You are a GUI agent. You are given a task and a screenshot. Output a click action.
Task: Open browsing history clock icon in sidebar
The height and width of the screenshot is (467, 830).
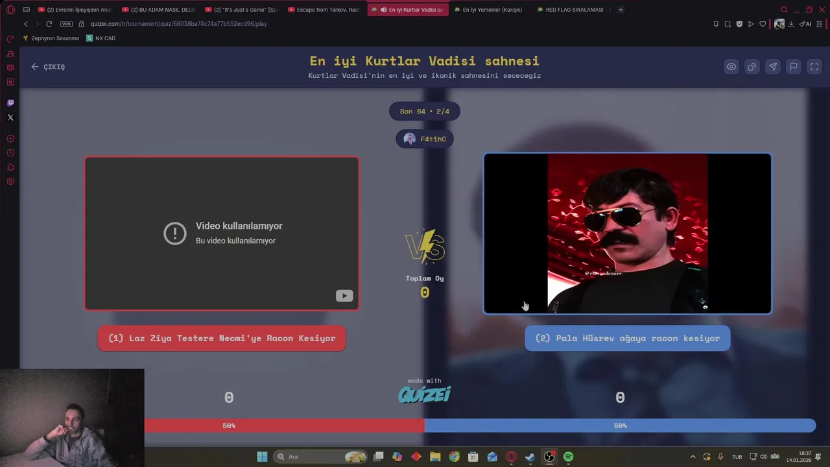10,153
